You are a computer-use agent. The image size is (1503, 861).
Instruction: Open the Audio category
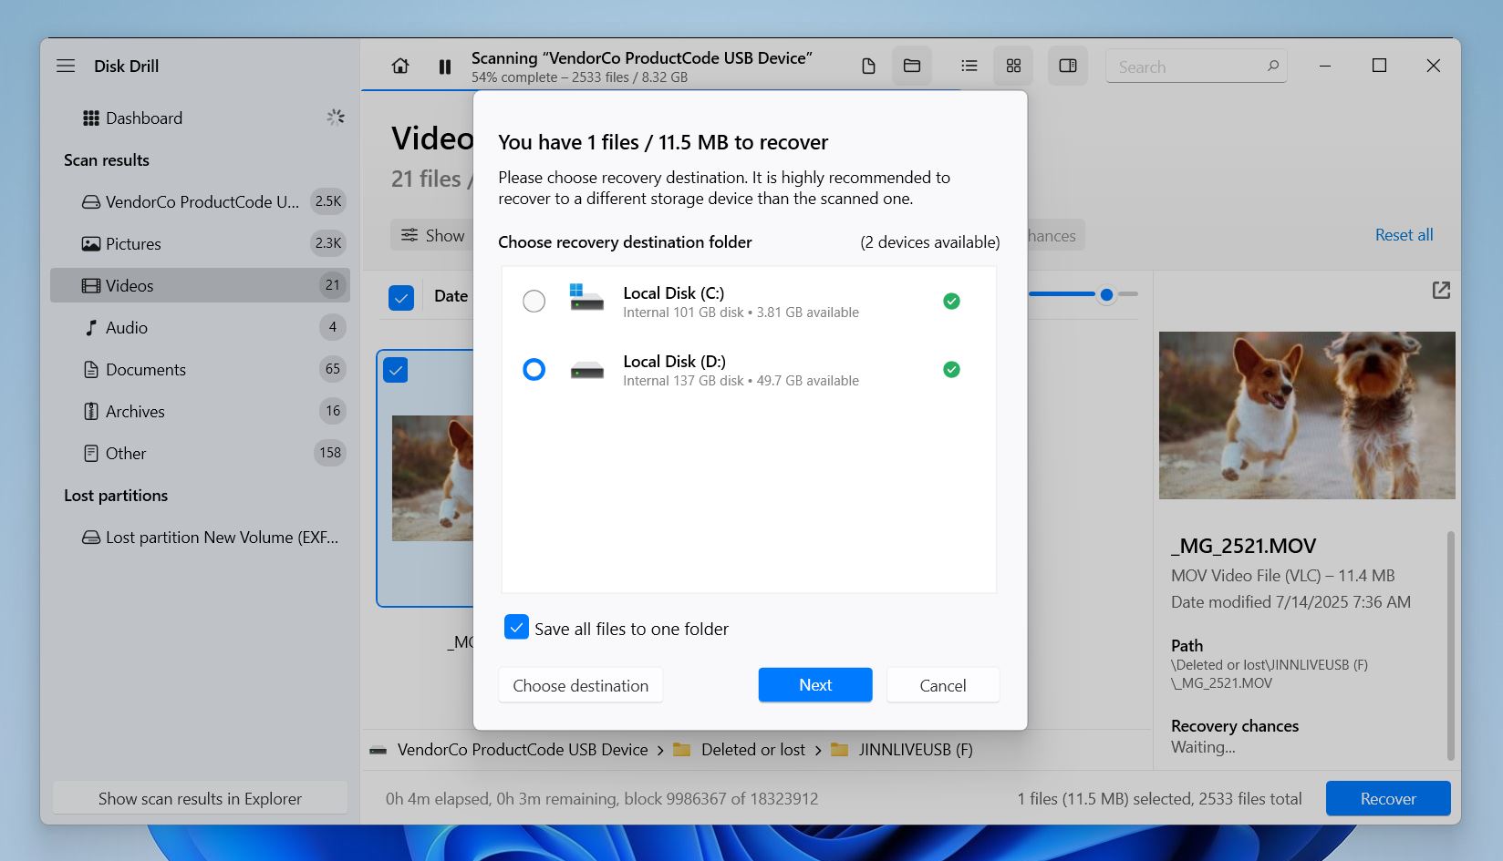pyautogui.click(x=200, y=327)
